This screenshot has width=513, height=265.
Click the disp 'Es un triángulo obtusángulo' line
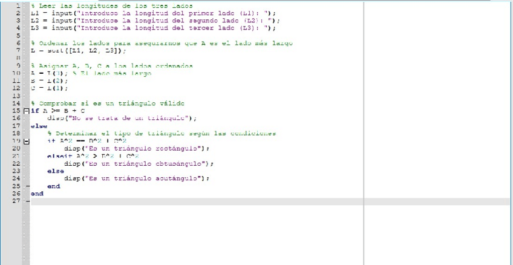[x=139, y=163]
